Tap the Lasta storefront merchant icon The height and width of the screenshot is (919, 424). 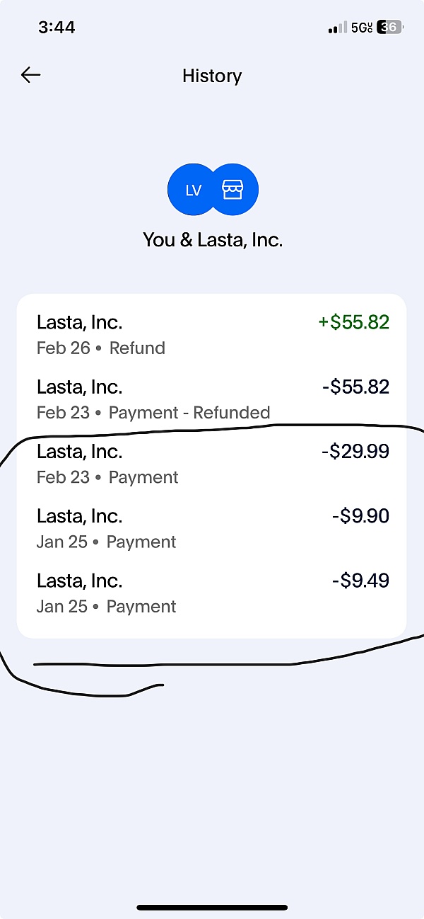click(x=233, y=190)
